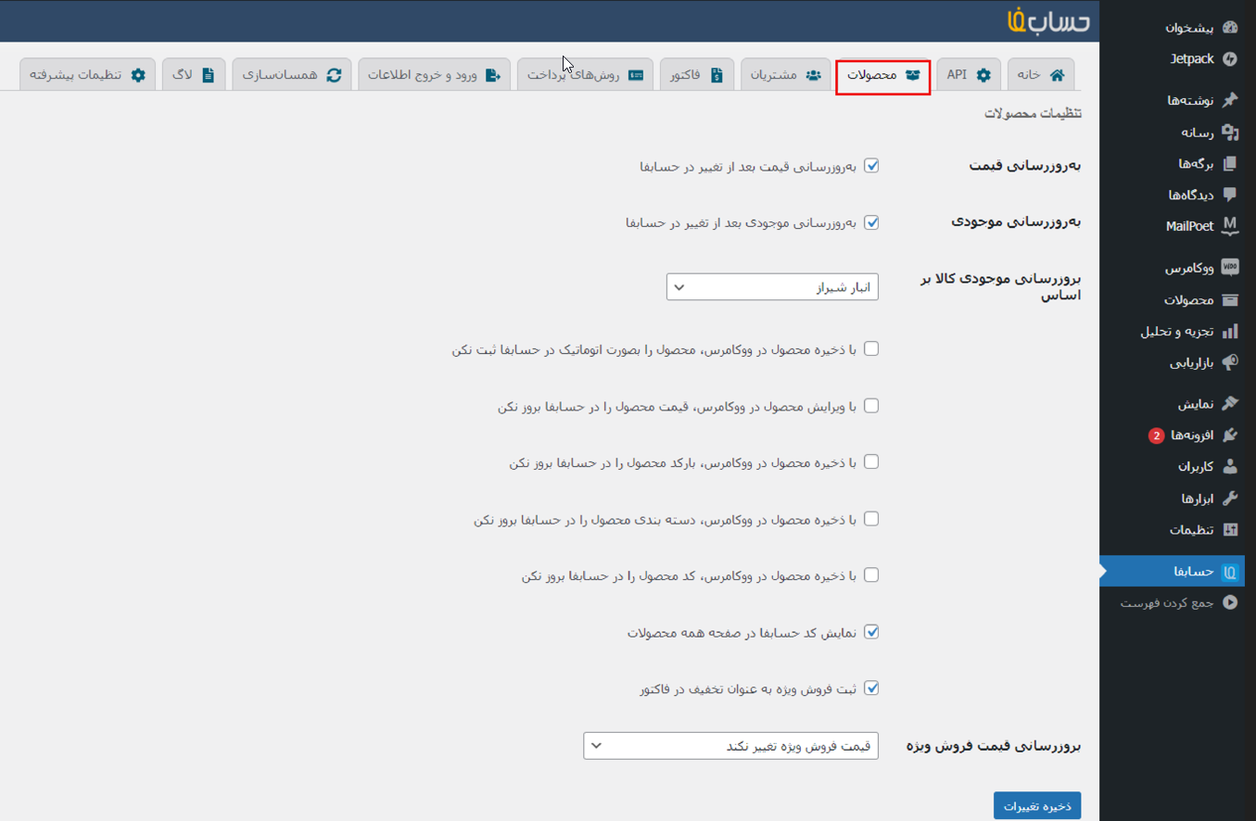Click the Plugins (افزونه‌ها) plug icon

pos(1230,436)
